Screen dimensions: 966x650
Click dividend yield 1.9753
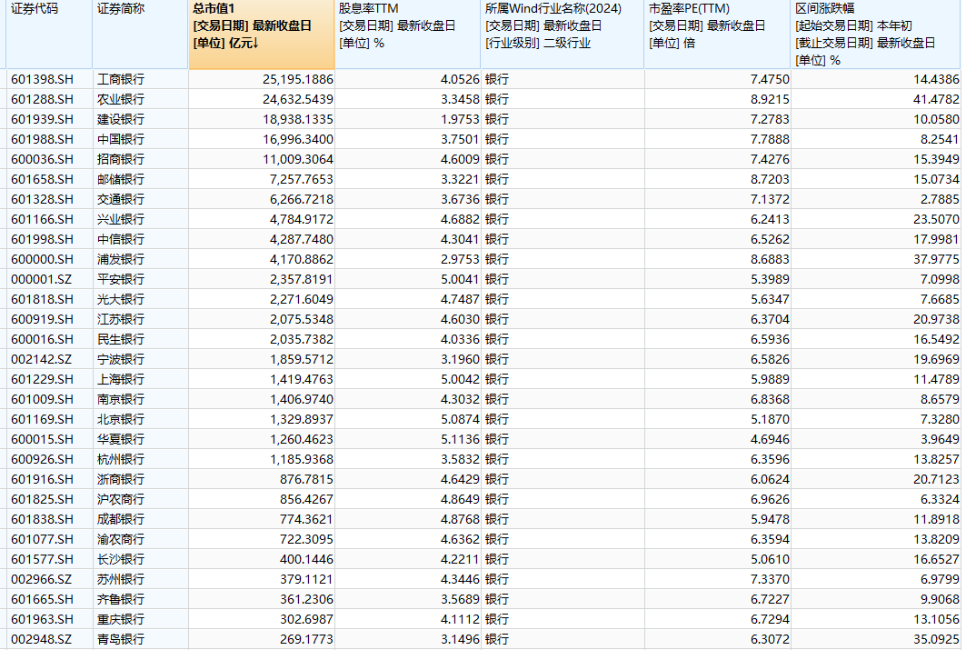pos(460,119)
